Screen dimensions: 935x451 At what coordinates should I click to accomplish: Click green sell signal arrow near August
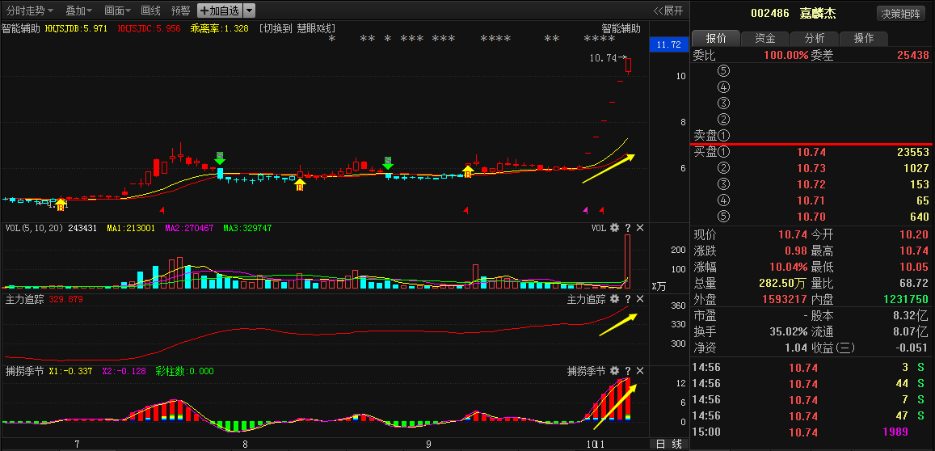[x=220, y=158]
